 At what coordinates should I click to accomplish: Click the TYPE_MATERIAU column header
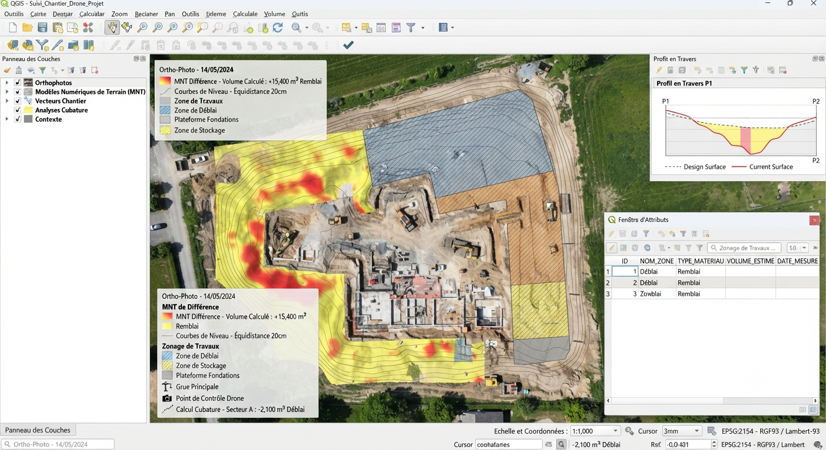point(700,261)
